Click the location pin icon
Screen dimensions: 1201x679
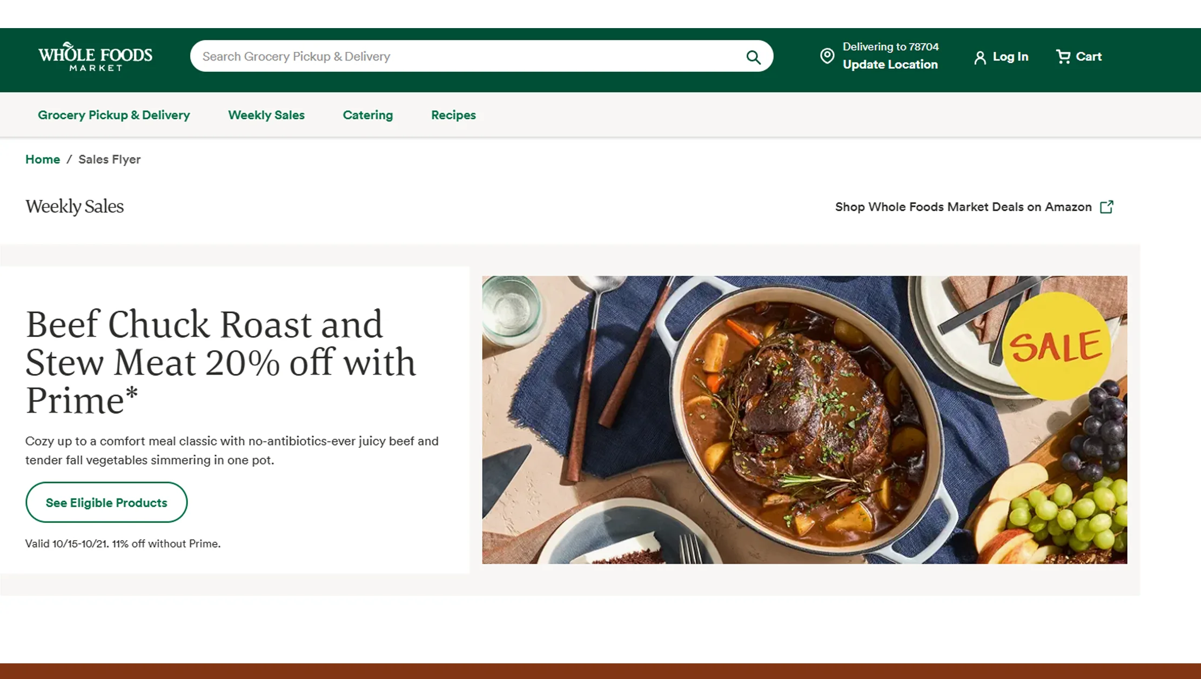pos(827,56)
